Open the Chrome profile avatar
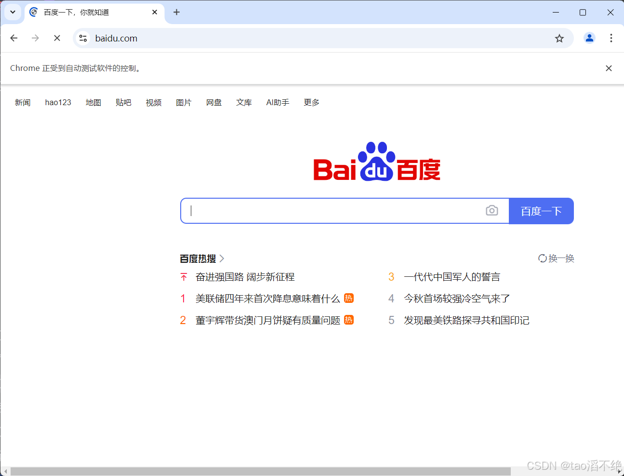This screenshot has height=476, width=624. pyautogui.click(x=589, y=38)
